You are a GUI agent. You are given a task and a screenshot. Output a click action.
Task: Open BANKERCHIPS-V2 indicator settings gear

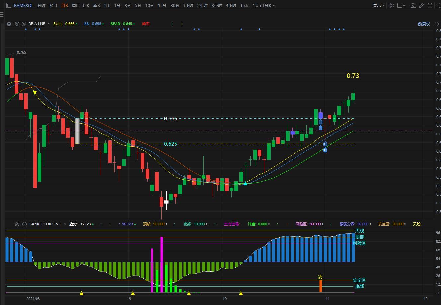17,224
